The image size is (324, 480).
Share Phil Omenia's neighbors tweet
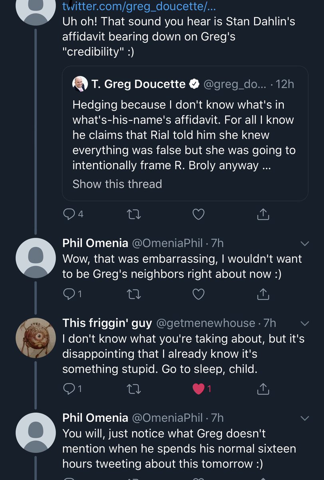263,295
